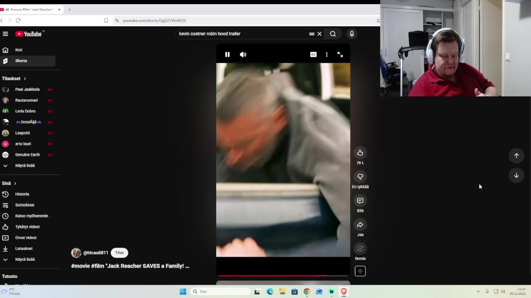Viewport: 531px width, 298px height.
Task: Close the Jack Reacher browser tab
Action: point(59,10)
